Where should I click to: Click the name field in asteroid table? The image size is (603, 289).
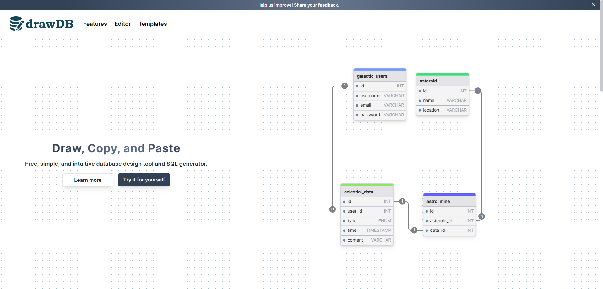(443, 101)
